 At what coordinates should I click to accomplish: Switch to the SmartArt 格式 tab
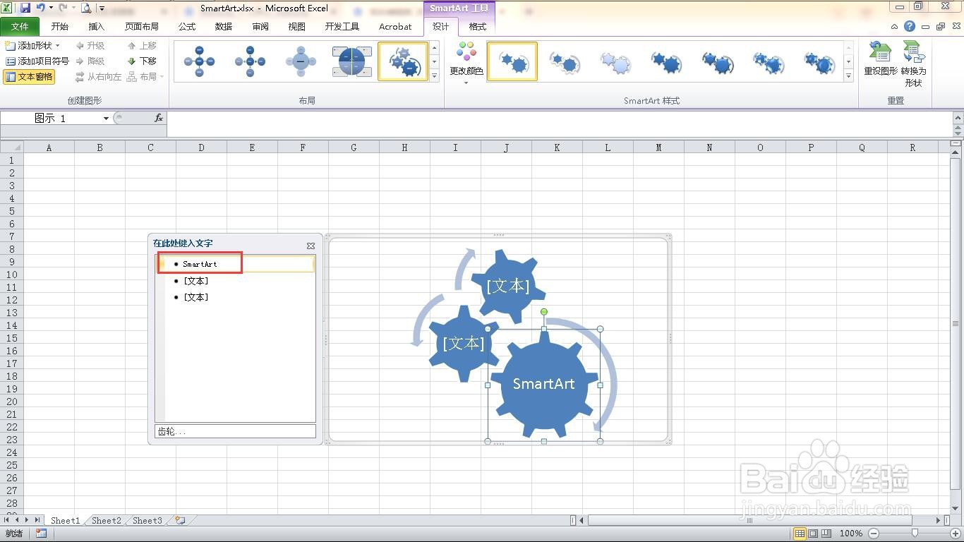(x=478, y=26)
